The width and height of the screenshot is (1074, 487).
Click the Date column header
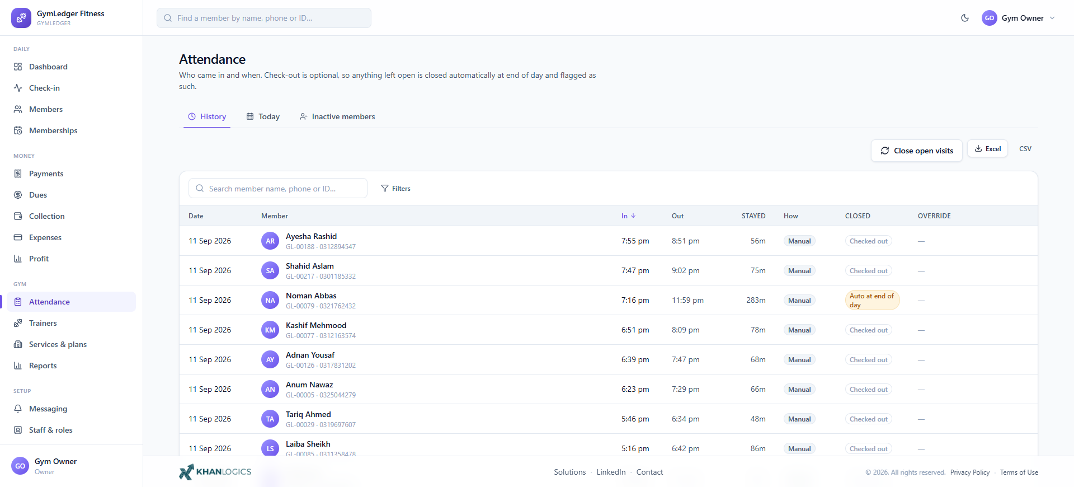(196, 216)
